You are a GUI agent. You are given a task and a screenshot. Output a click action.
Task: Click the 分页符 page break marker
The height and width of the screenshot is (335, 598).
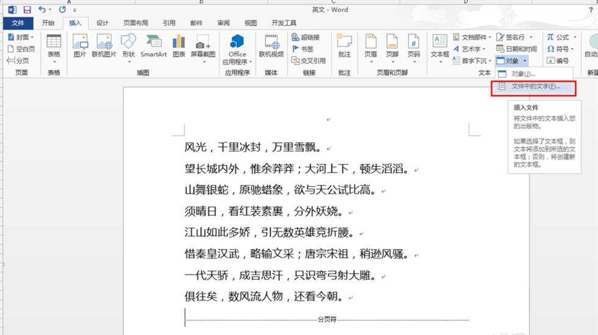(327, 319)
